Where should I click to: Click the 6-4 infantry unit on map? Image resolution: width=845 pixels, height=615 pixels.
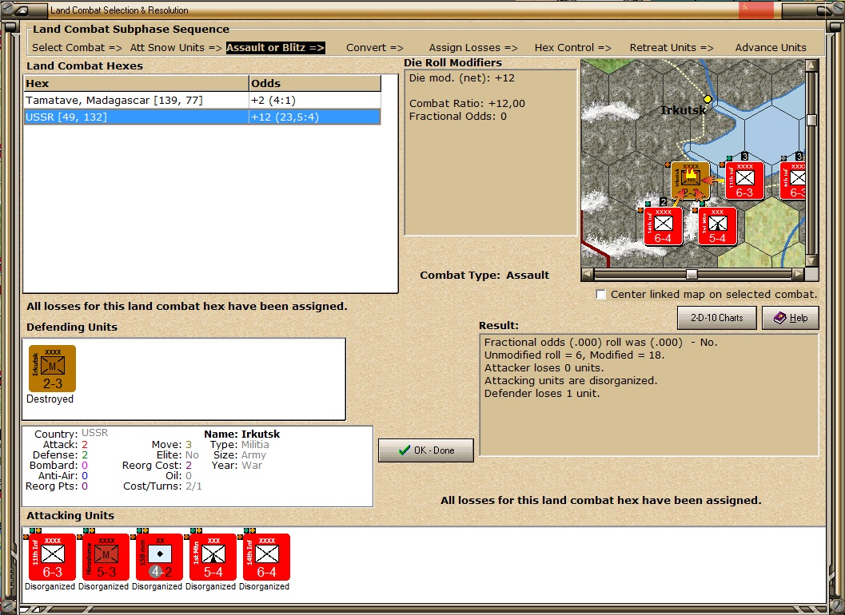point(664,227)
